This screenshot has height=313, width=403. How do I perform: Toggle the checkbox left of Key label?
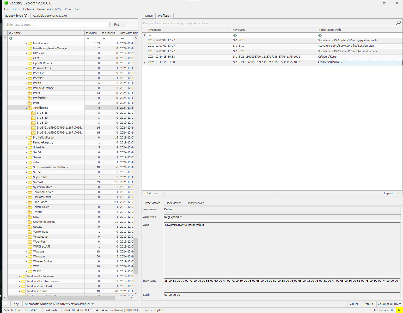(6, 304)
